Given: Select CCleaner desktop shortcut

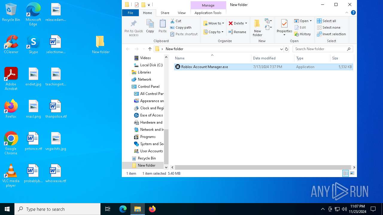Looking at the screenshot, I should click(11, 45).
